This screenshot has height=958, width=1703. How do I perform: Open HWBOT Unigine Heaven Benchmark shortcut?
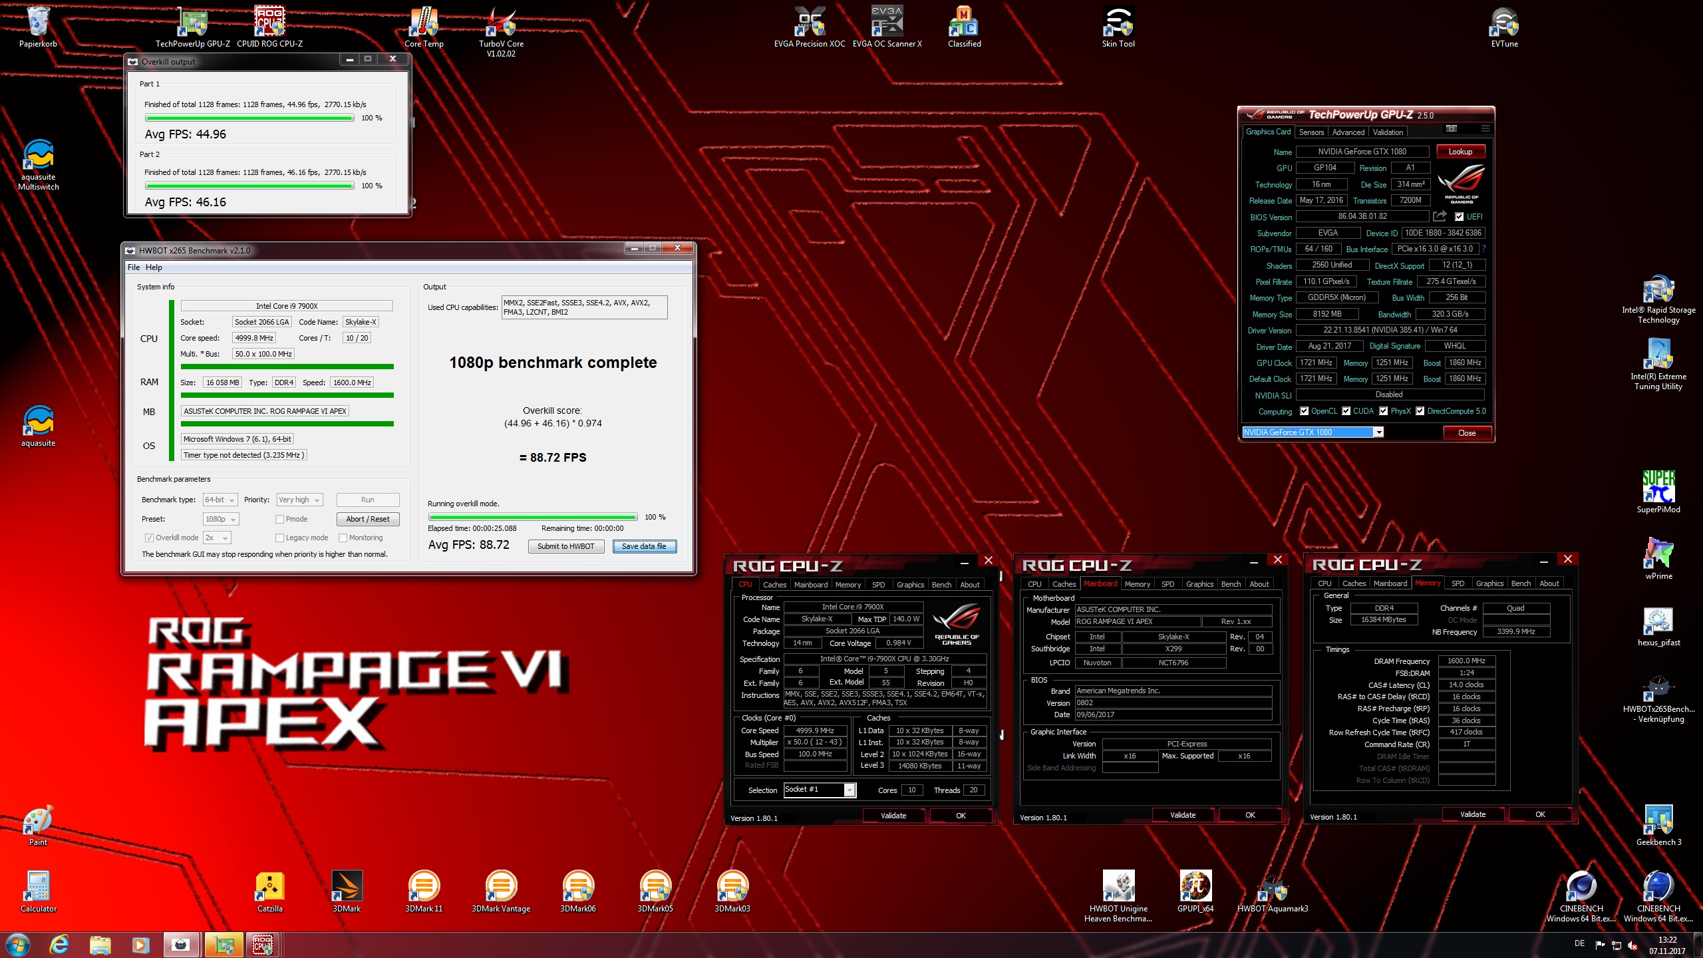click(x=1118, y=896)
